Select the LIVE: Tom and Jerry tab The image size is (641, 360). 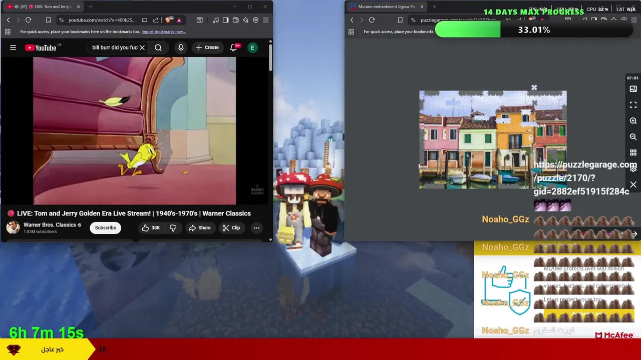(x=43, y=6)
